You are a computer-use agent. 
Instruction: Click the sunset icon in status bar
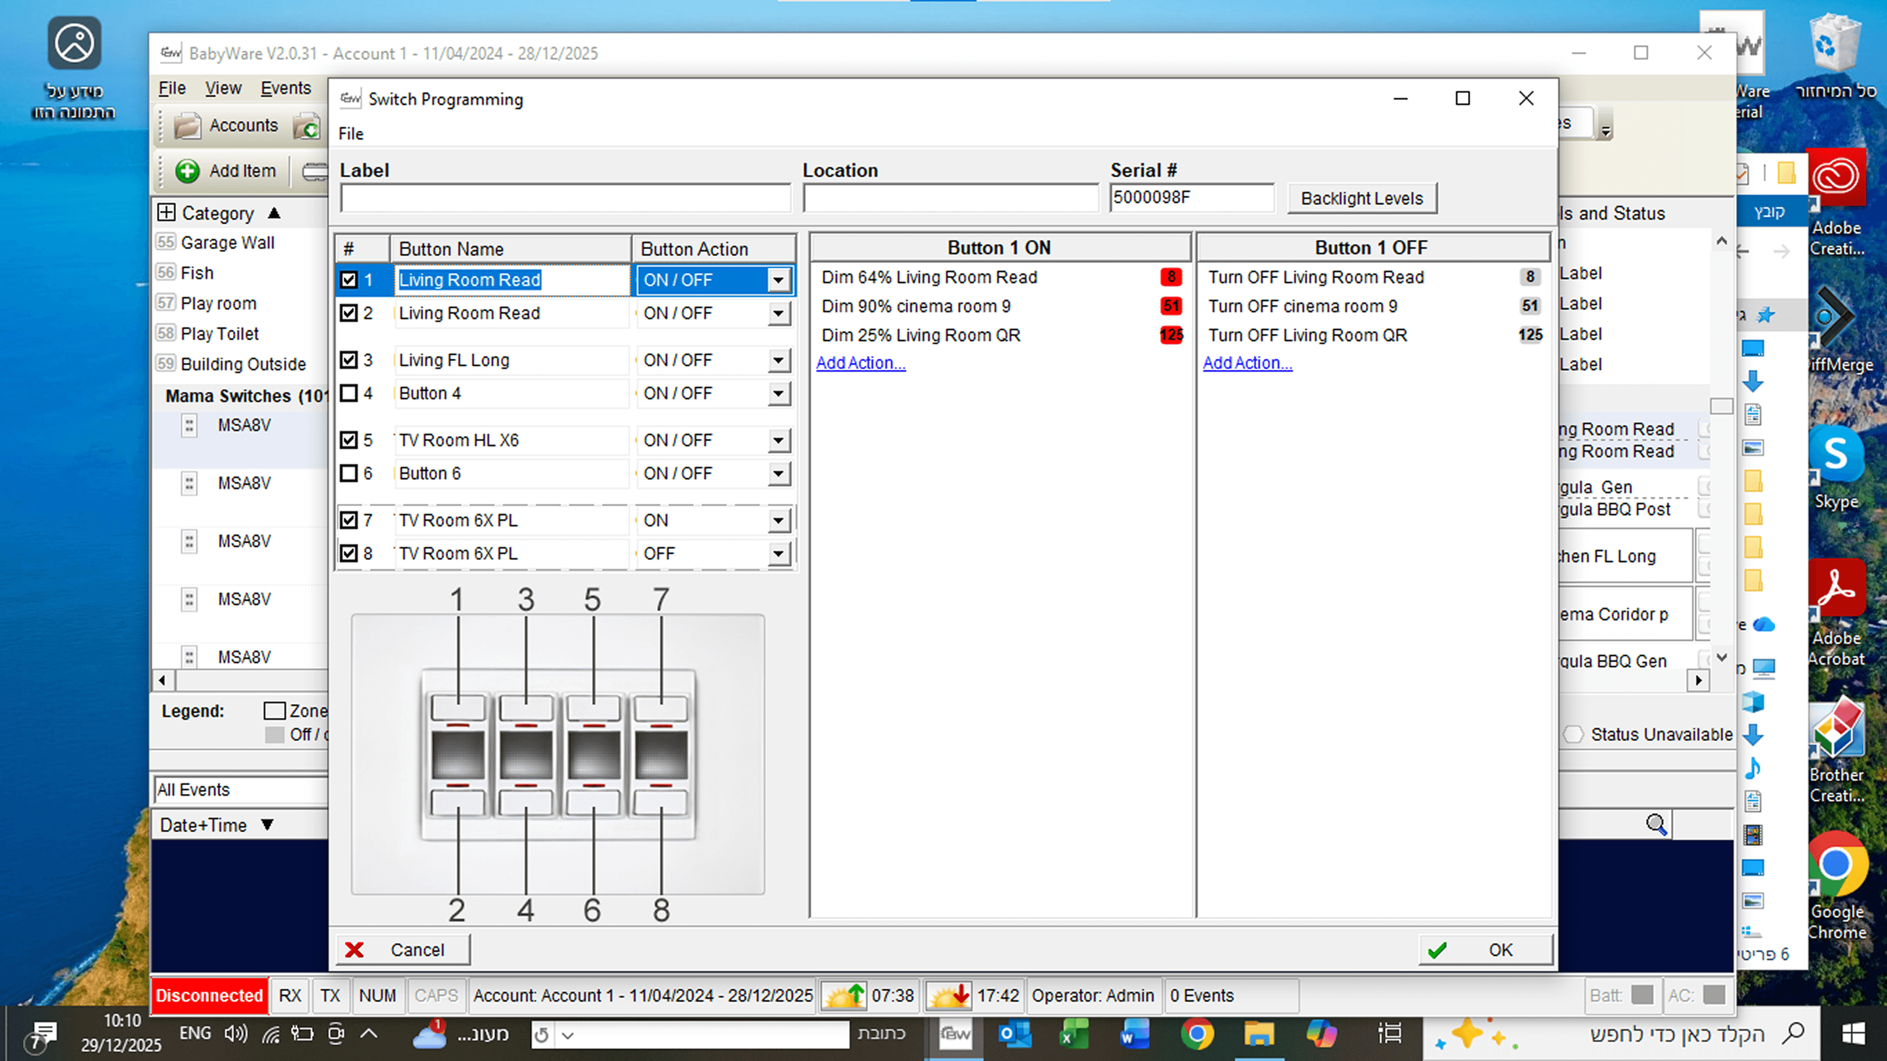[948, 995]
